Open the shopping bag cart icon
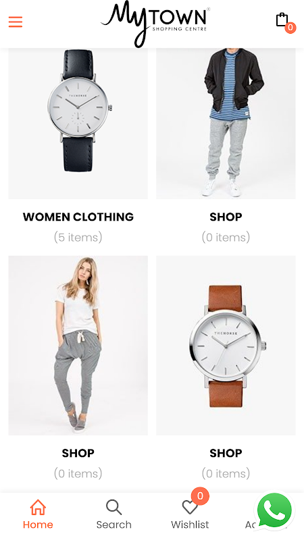Image resolution: width=304 pixels, height=540 pixels. click(282, 20)
